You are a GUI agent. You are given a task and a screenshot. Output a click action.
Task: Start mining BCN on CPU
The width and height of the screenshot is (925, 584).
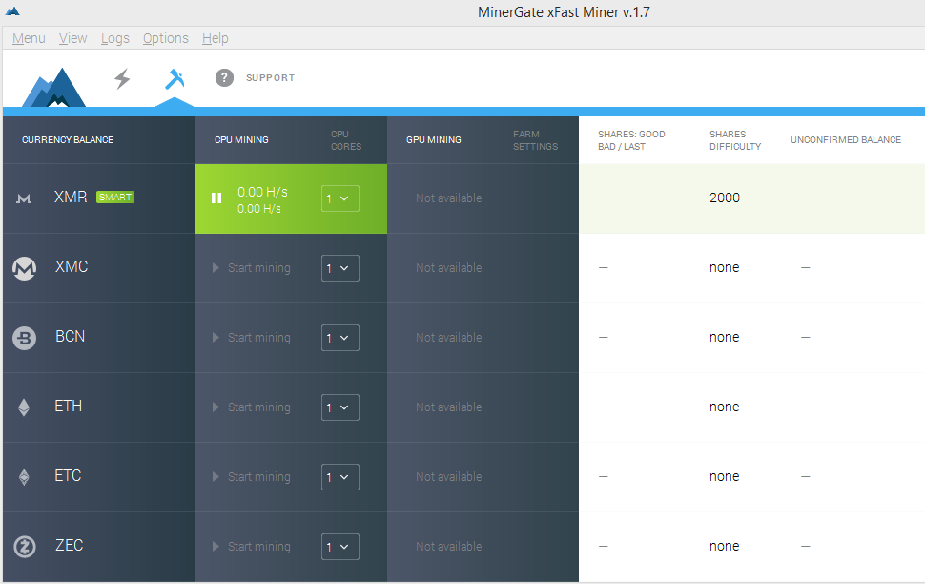(x=252, y=338)
